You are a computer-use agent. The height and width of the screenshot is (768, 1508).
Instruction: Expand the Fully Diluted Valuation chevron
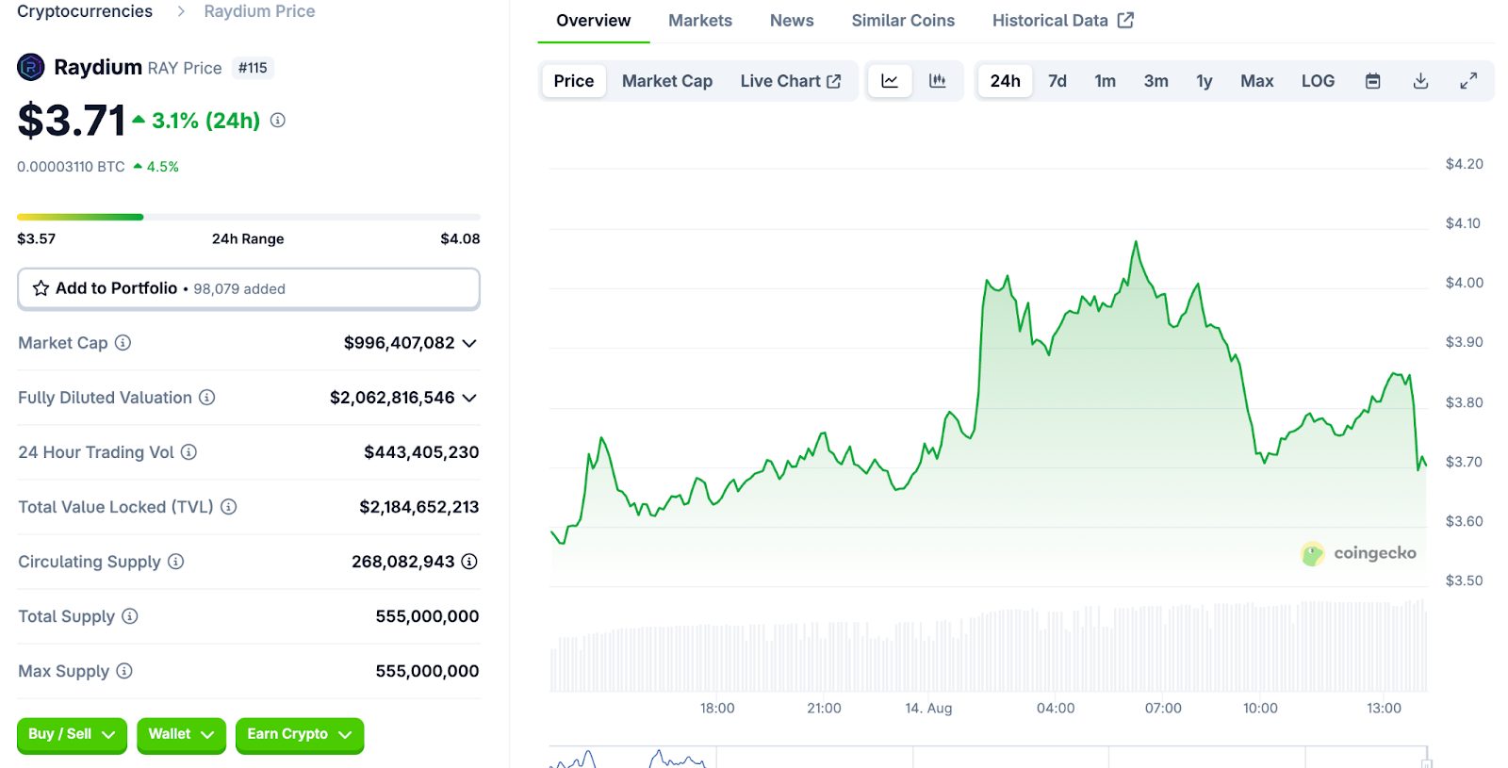point(469,398)
